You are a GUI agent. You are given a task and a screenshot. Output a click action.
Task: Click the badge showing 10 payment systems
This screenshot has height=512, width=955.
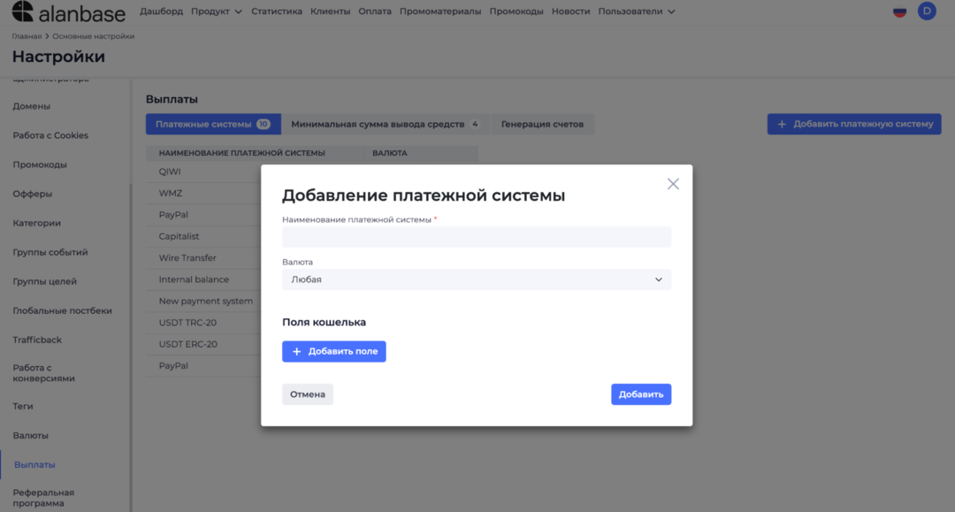pyautogui.click(x=263, y=124)
